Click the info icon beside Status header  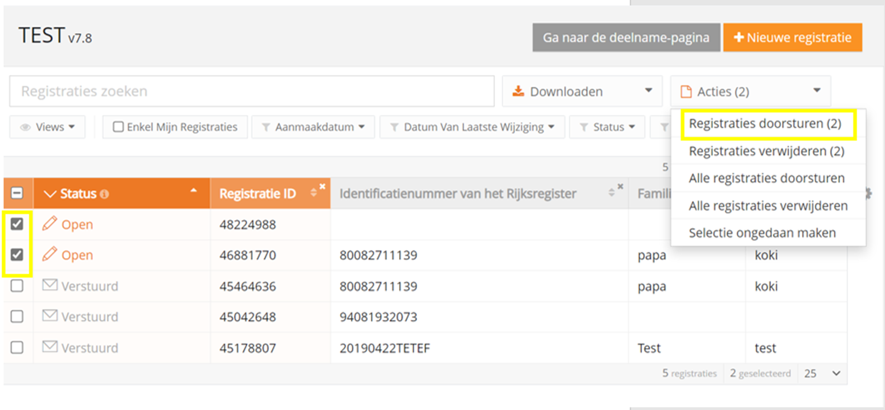click(x=105, y=194)
